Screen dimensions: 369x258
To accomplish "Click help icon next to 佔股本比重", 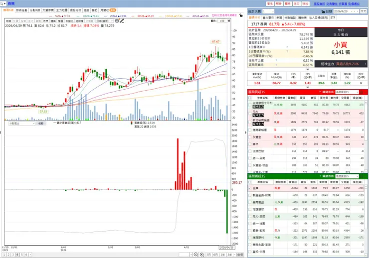I will pos(277,60).
